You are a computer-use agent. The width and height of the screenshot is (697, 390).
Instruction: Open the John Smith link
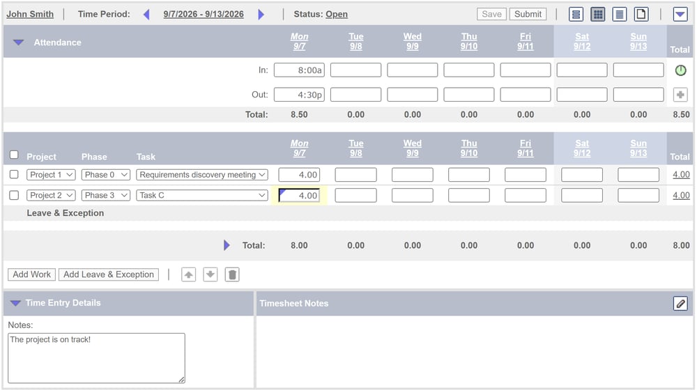point(30,14)
